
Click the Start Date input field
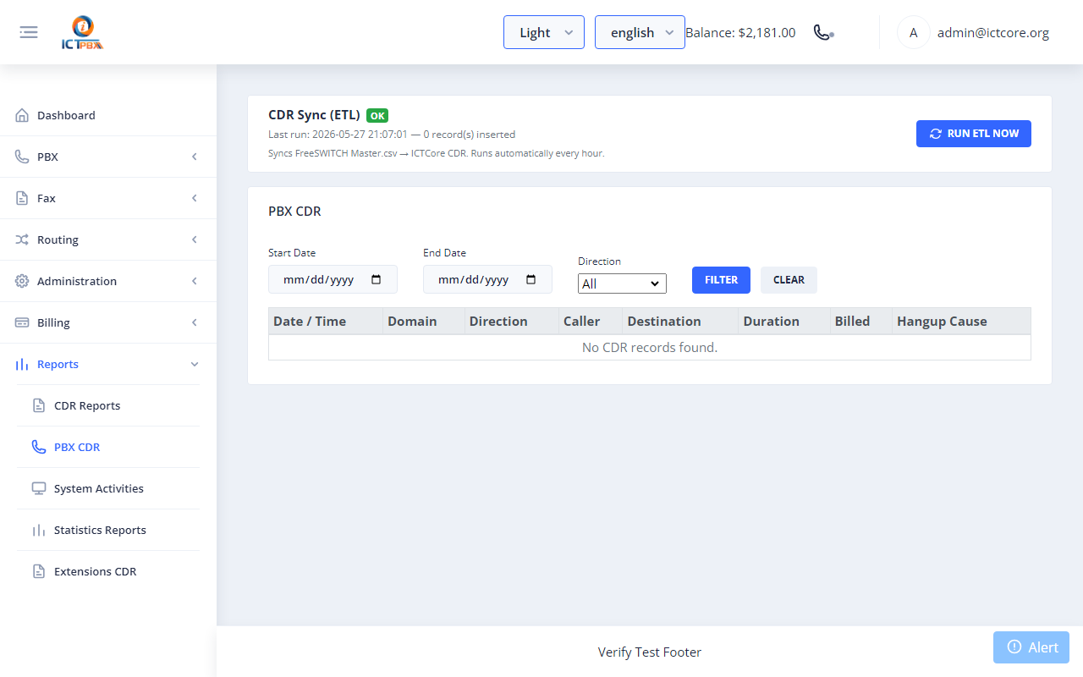pyautogui.click(x=333, y=279)
